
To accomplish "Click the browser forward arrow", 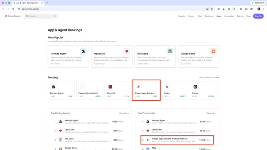I will 8,9.
